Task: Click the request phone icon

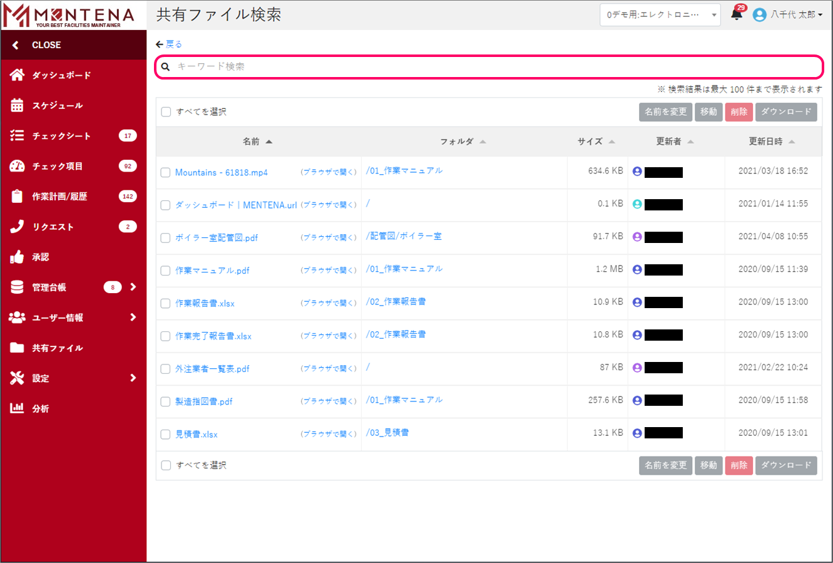Action: tap(17, 227)
